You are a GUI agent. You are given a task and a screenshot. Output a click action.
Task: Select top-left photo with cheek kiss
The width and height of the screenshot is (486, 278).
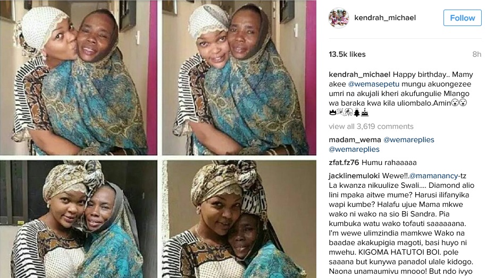[79, 77]
